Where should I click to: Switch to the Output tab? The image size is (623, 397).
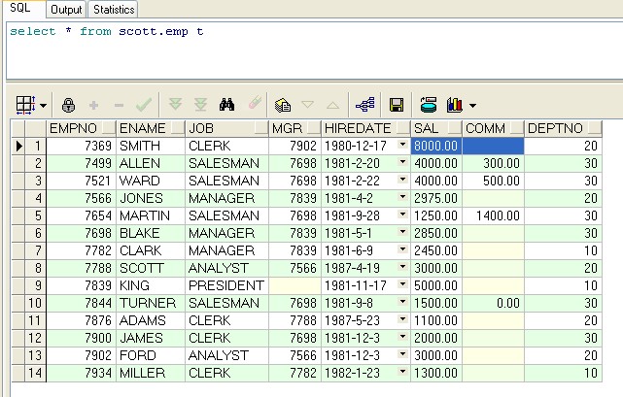(x=66, y=10)
